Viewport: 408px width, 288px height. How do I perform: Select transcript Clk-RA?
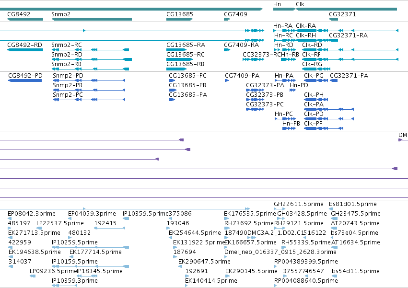tap(306, 26)
